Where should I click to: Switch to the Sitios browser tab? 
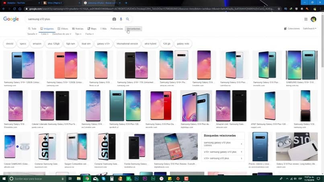[62, 3]
